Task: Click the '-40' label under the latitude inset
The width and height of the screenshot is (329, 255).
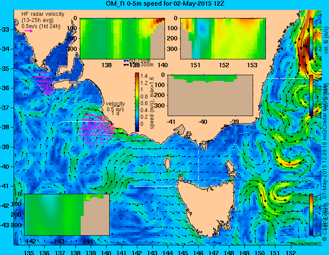Action: coord(203,122)
